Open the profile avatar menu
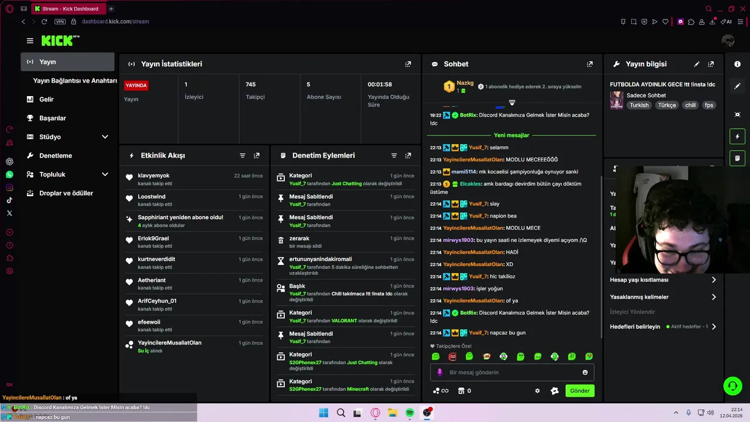This screenshot has height=422, width=750. point(728,40)
